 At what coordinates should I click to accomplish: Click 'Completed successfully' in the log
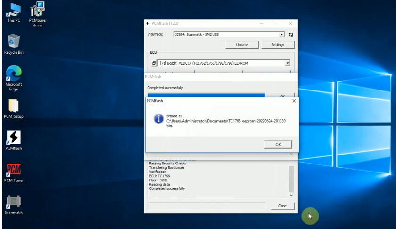(x=167, y=188)
